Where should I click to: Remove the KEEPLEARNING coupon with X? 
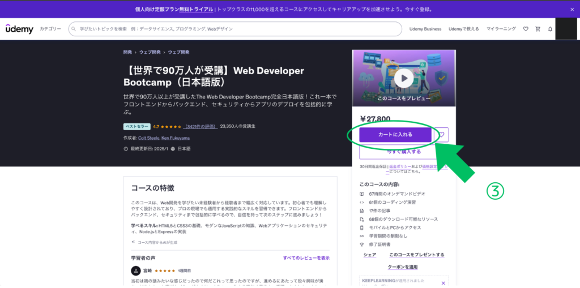tap(443, 283)
